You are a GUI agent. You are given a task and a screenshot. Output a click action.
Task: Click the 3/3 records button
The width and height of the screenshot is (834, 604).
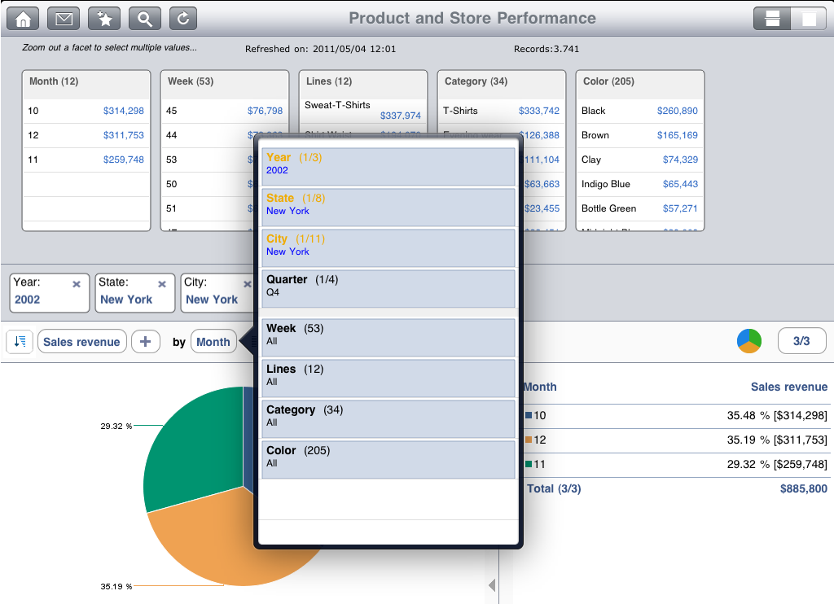pyautogui.click(x=801, y=341)
